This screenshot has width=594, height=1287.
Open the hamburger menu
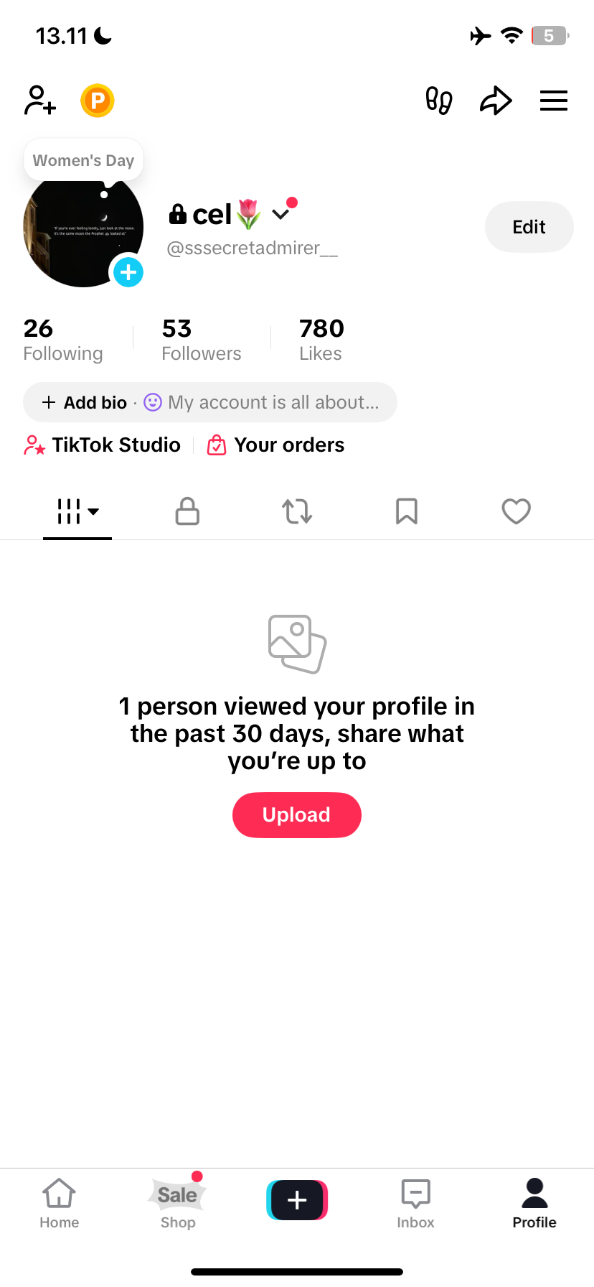pos(553,101)
